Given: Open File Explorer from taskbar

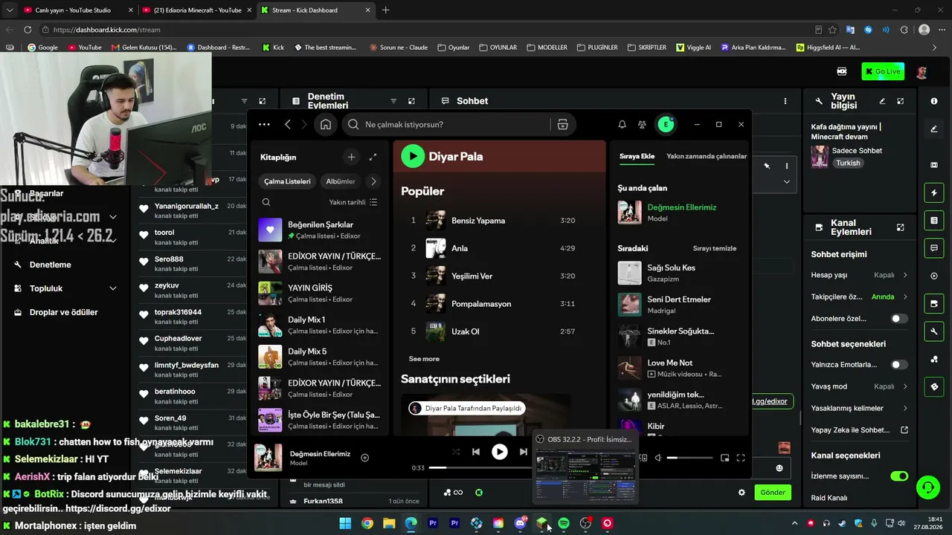Looking at the screenshot, I should coord(389,523).
